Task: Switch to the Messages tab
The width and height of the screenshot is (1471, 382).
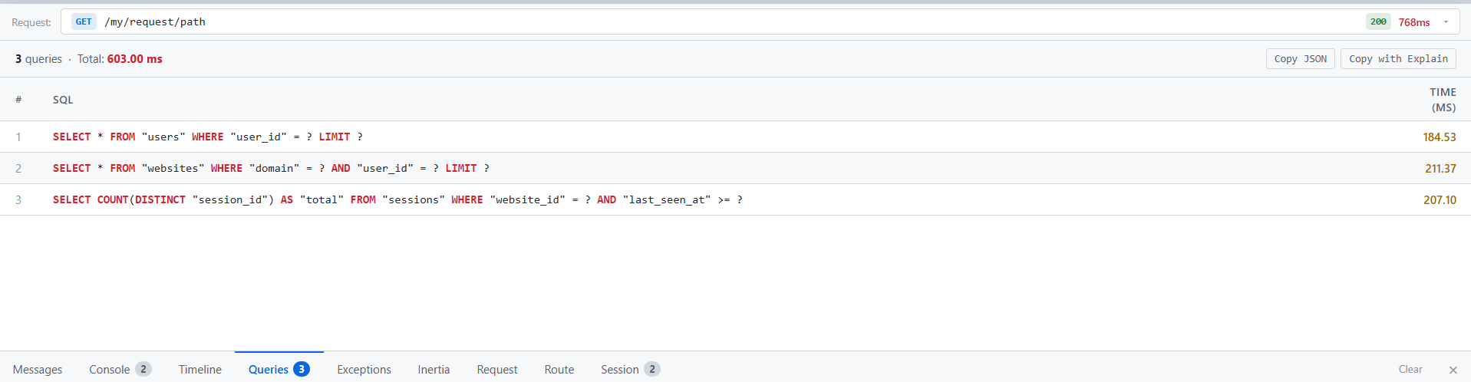Action: [x=38, y=370]
